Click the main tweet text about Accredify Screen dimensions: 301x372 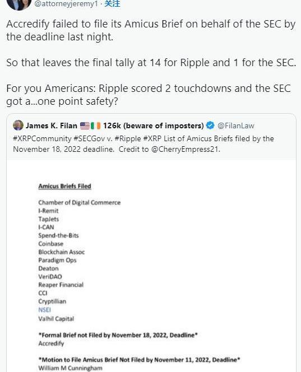coord(151,62)
